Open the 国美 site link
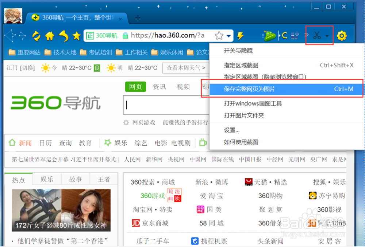Image resolution: width=365 pixels, height=247 pixels. pos(209,209)
